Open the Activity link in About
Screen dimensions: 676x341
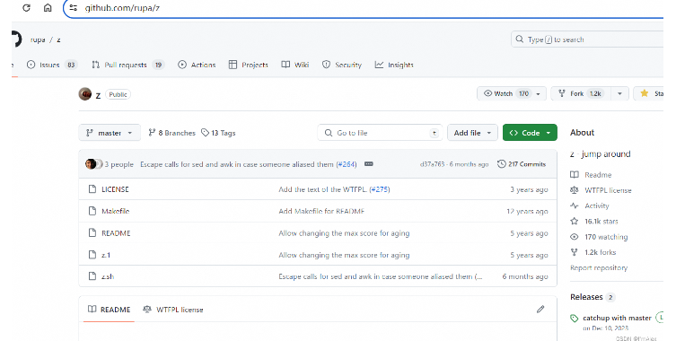click(590, 206)
